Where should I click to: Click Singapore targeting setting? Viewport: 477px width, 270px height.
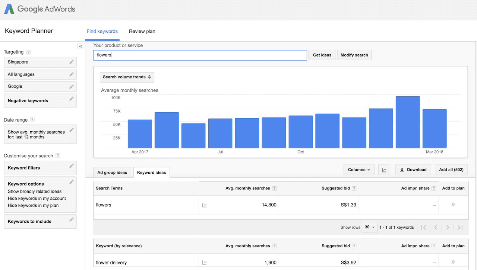point(40,62)
